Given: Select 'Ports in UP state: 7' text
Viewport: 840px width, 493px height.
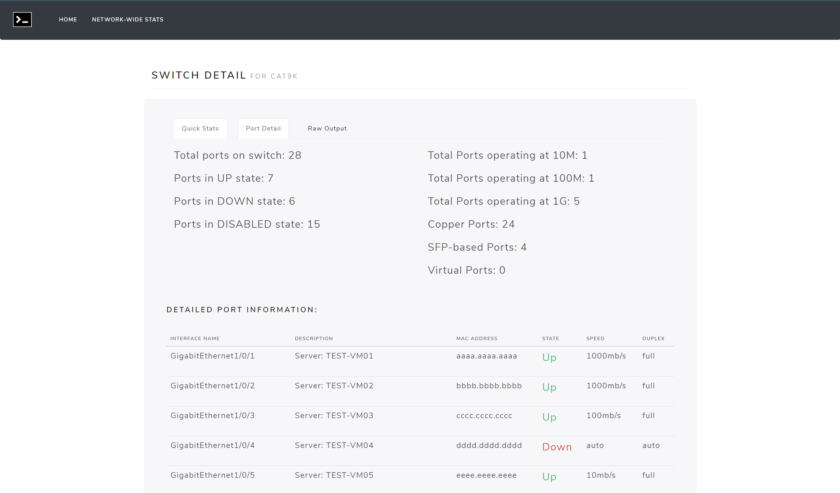Looking at the screenshot, I should tap(224, 178).
